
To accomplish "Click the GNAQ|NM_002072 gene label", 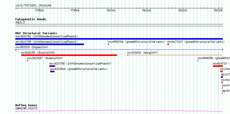I will 26,108.
